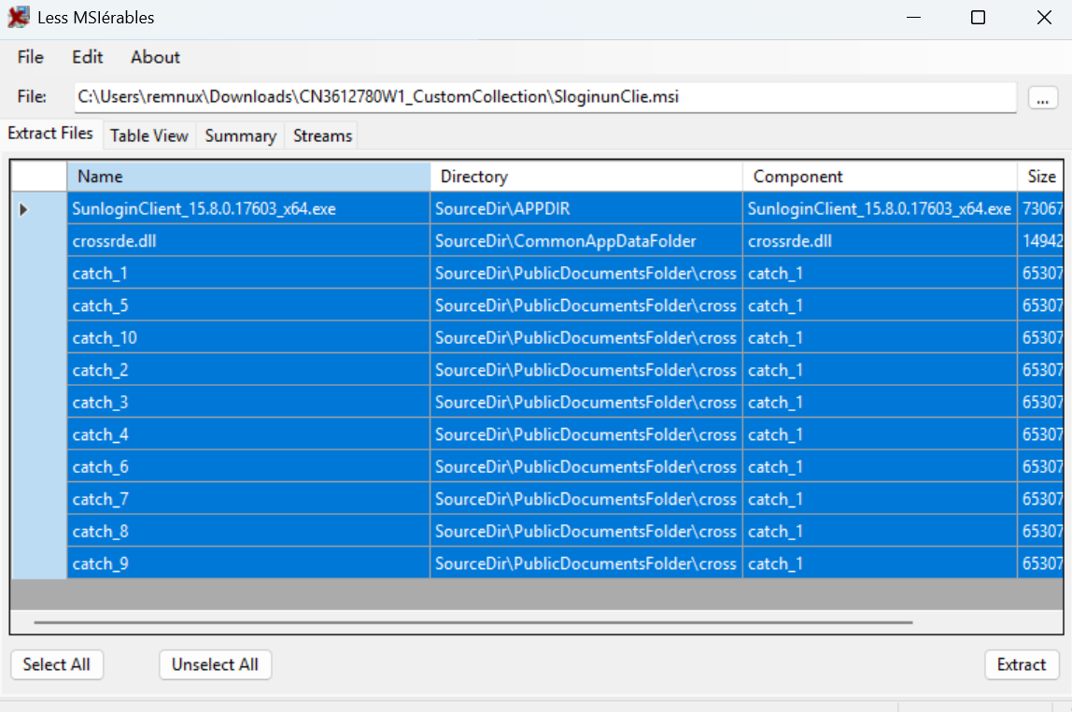Image resolution: width=1072 pixels, height=712 pixels.
Task: Select the catch_1 file name cell
Action: 248,273
